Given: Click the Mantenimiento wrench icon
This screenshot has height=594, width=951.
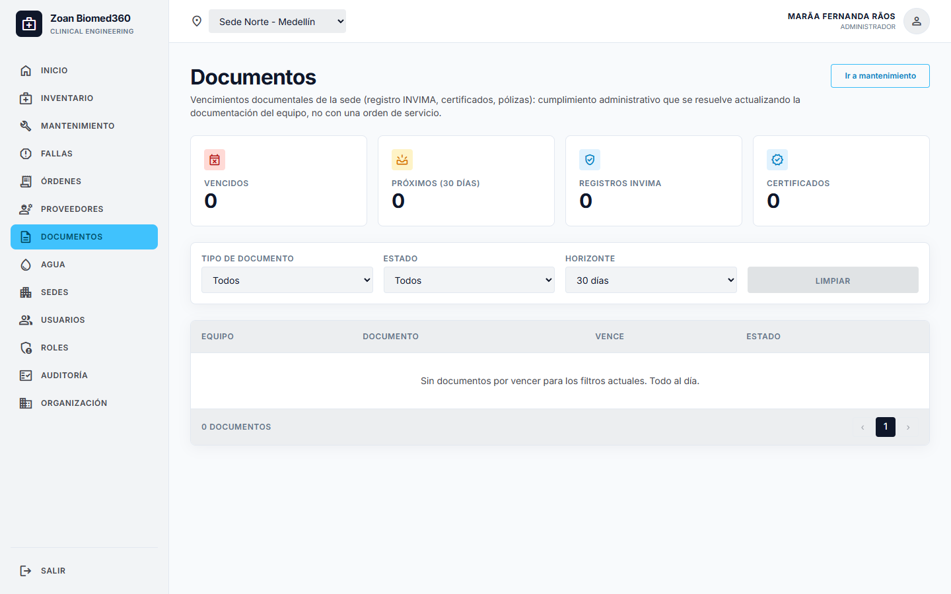Looking at the screenshot, I should [x=26, y=126].
